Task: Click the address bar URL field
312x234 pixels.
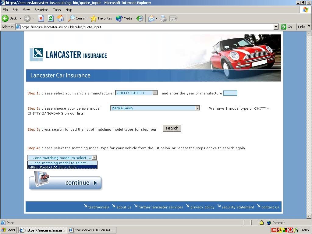Action: coord(147,27)
